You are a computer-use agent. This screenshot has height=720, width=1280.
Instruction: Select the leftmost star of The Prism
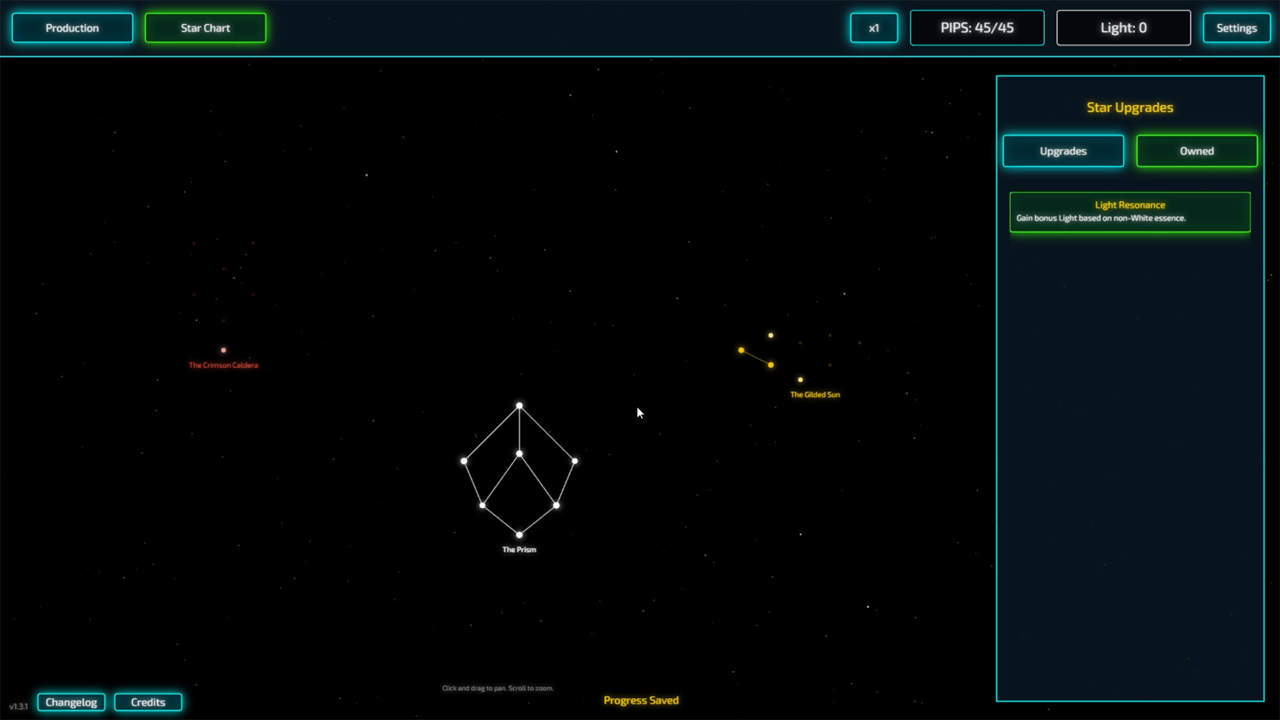(463, 461)
